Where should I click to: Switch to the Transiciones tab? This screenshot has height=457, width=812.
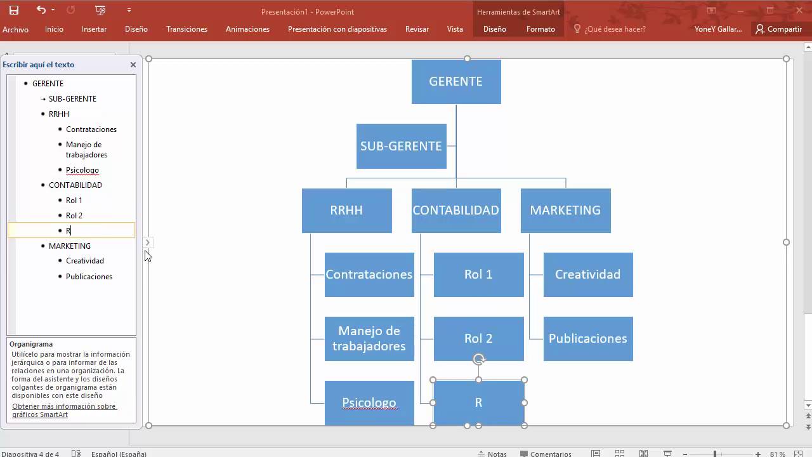coord(187,29)
